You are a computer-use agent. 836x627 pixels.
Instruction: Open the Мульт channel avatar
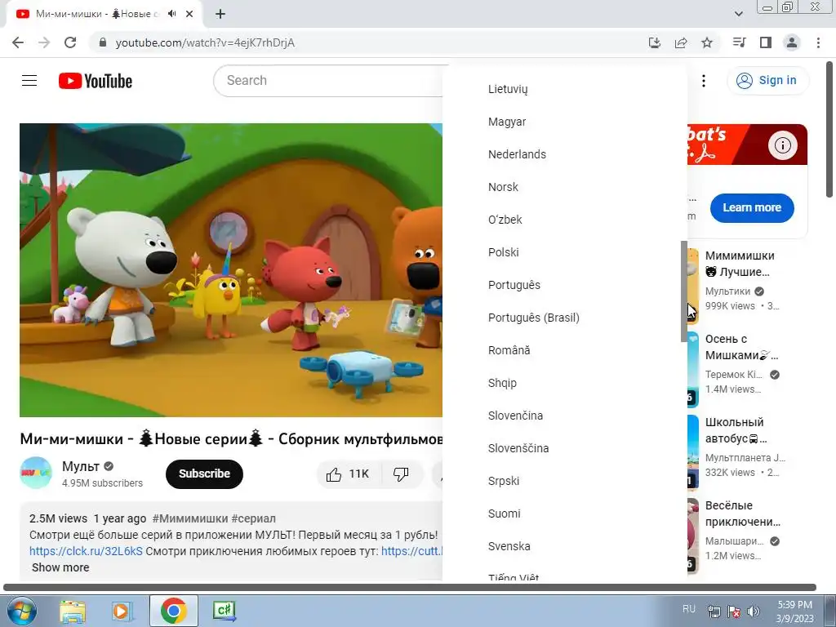tap(36, 473)
